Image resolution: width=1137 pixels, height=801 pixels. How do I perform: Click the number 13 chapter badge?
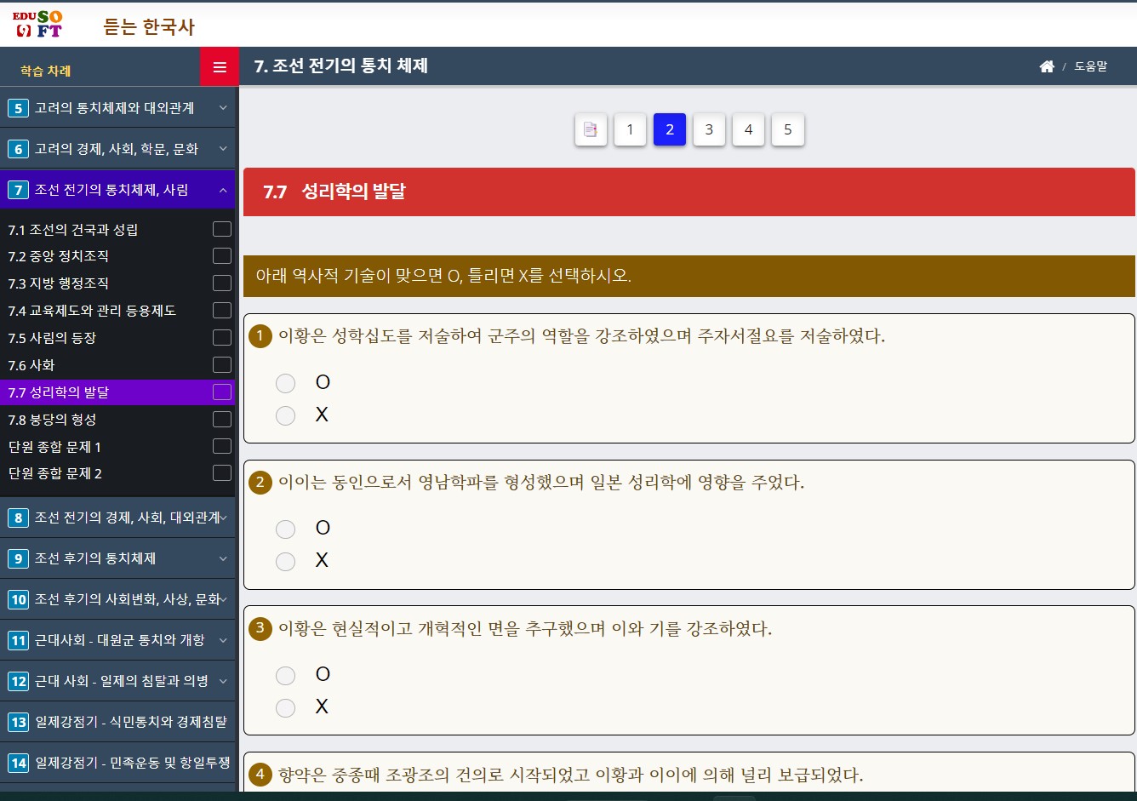[x=18, y=722]
